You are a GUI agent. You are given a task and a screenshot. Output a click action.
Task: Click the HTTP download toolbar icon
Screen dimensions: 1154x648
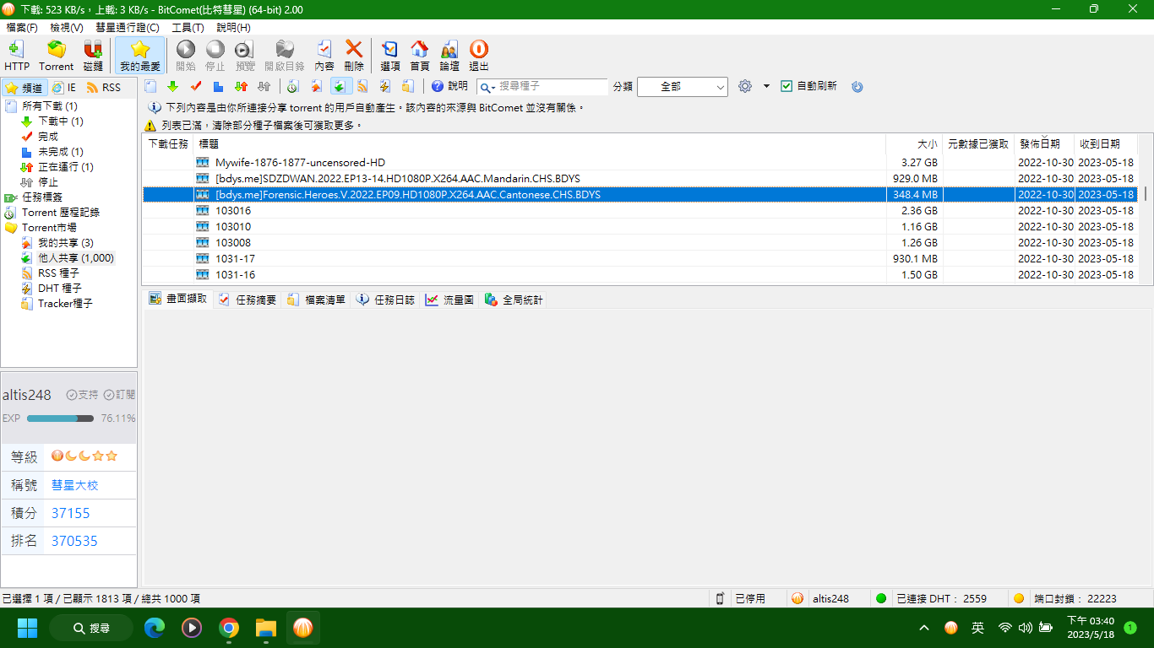[17, 56]
